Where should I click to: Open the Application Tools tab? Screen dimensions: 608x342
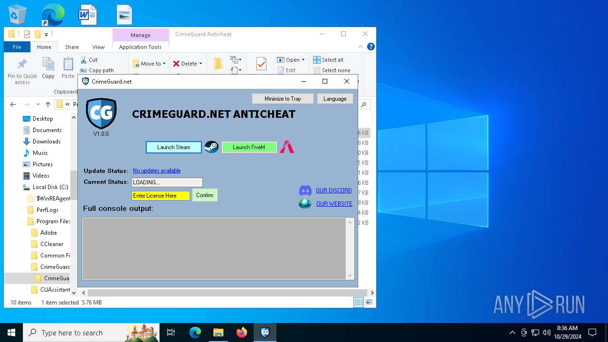tap(140, 47)
